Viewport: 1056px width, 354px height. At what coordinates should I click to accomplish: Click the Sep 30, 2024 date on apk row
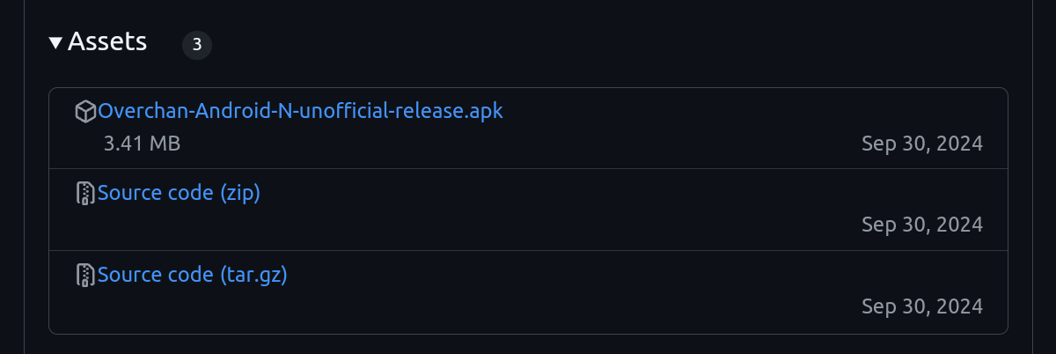coord(921,144)
